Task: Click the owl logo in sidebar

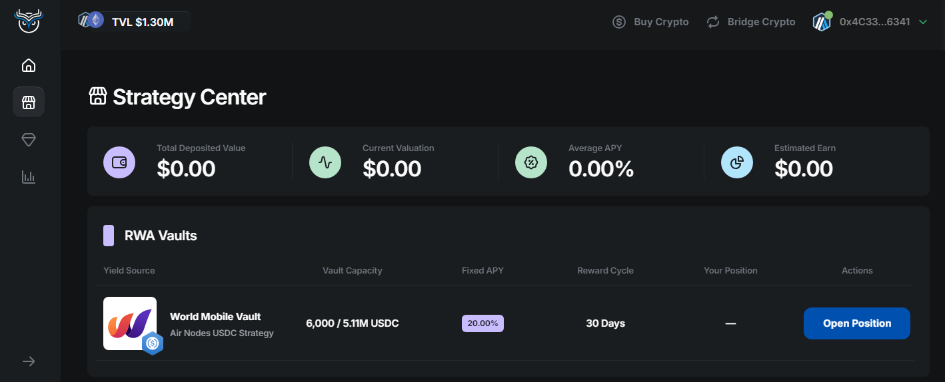Action: click(x=29, y=21)
